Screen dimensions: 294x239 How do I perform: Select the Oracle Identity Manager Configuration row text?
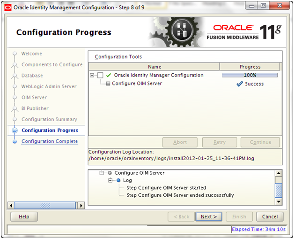[159, 75]
